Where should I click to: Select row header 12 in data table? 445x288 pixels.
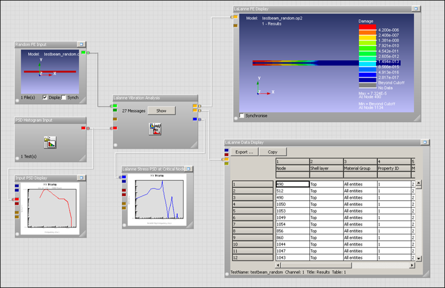(252, 258)
